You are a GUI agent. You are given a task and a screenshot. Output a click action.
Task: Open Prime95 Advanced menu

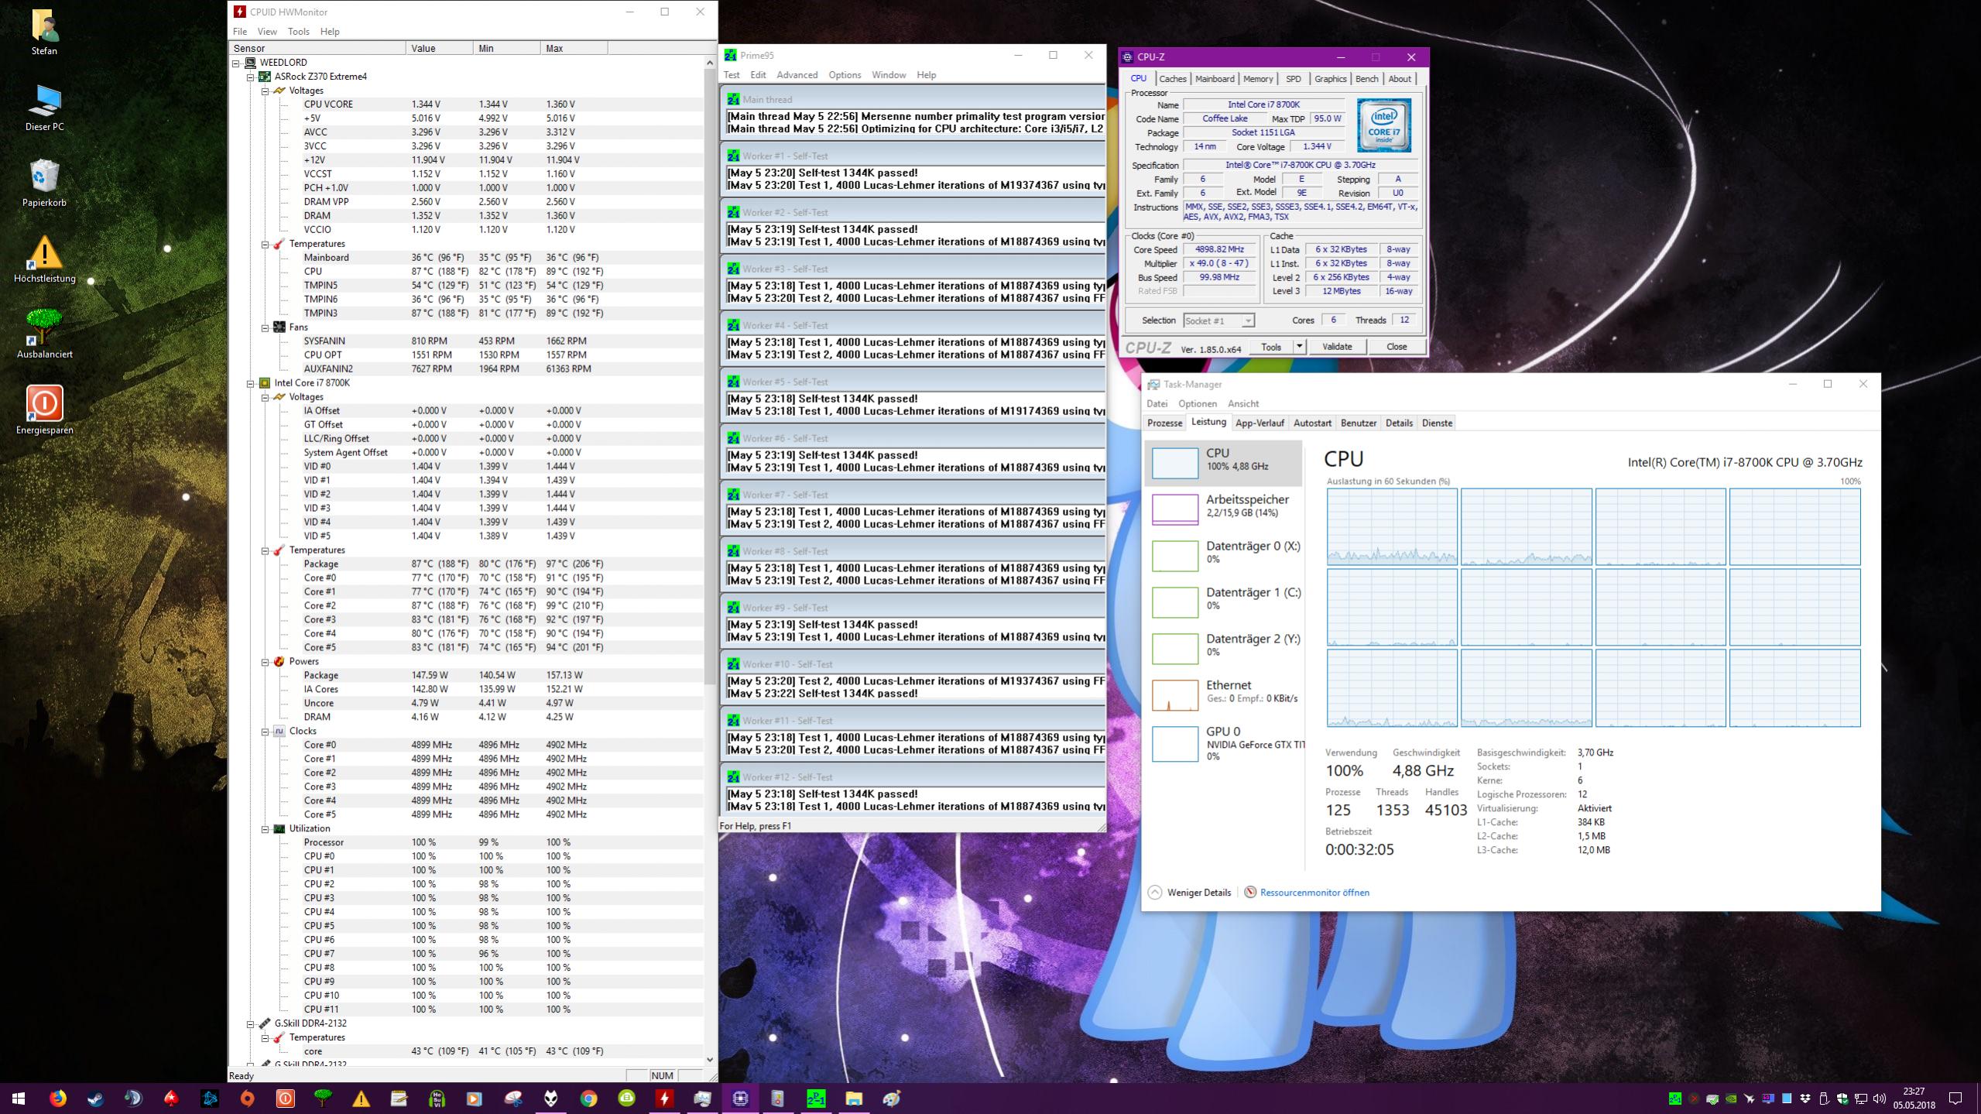[797, 75]
